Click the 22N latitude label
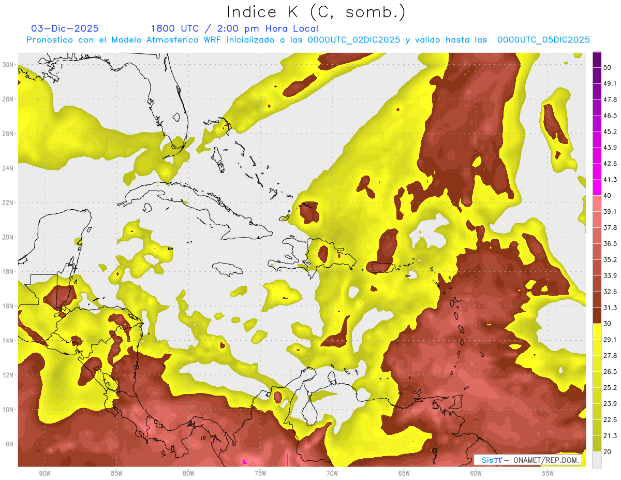 pyautogui.click(x=8, y=202)
